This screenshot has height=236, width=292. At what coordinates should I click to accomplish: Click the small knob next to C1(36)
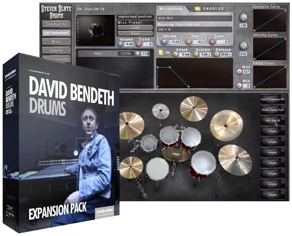137,54
